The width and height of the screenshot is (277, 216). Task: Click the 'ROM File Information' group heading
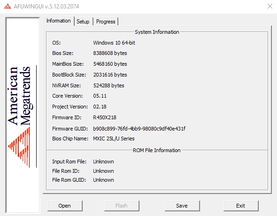[157, 150]
